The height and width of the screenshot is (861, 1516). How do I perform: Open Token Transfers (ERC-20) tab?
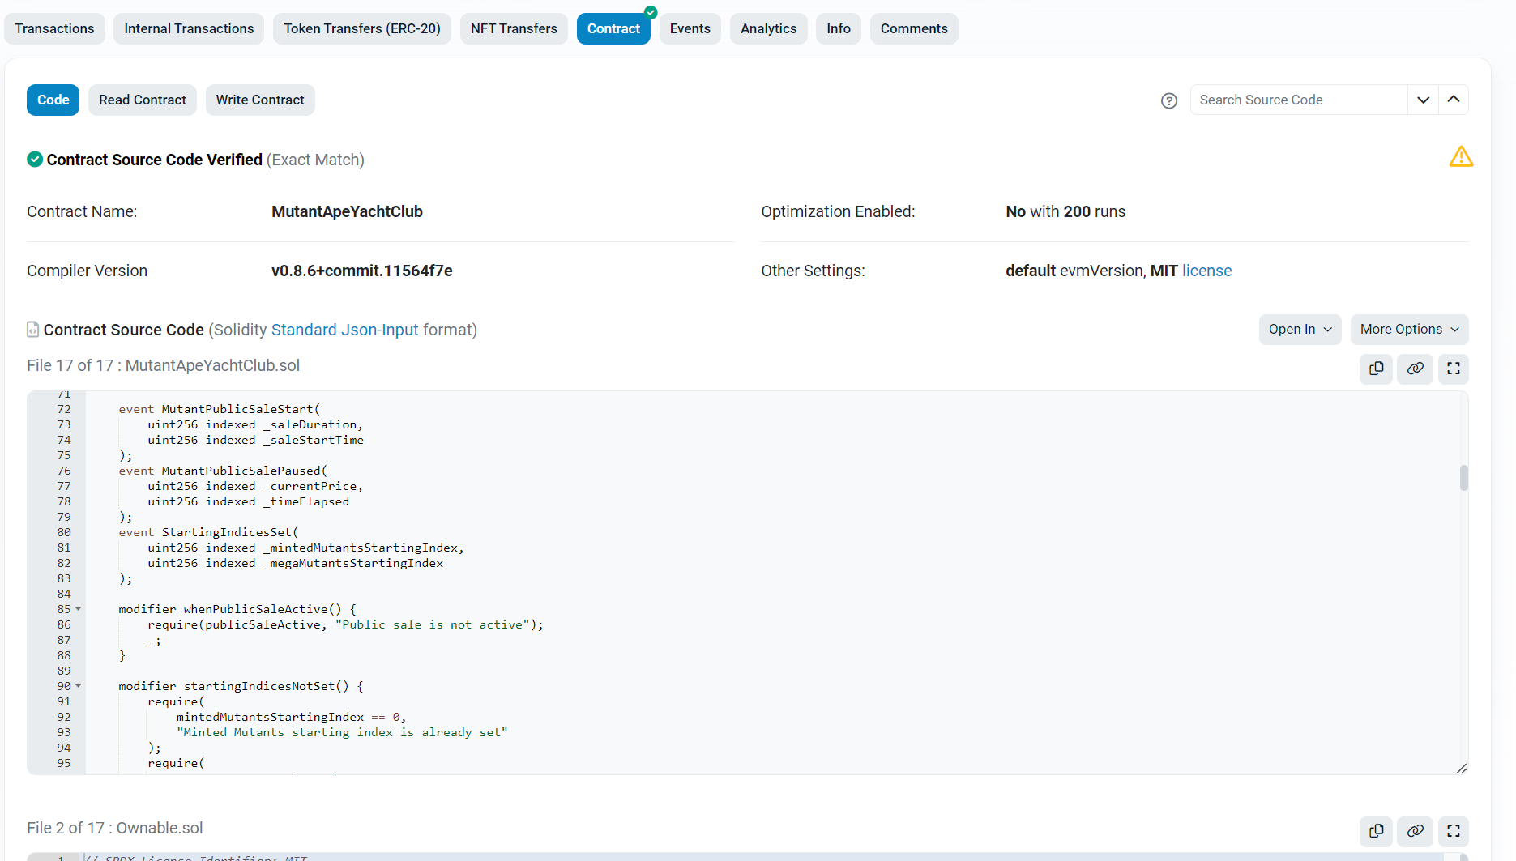coord(362,29)
